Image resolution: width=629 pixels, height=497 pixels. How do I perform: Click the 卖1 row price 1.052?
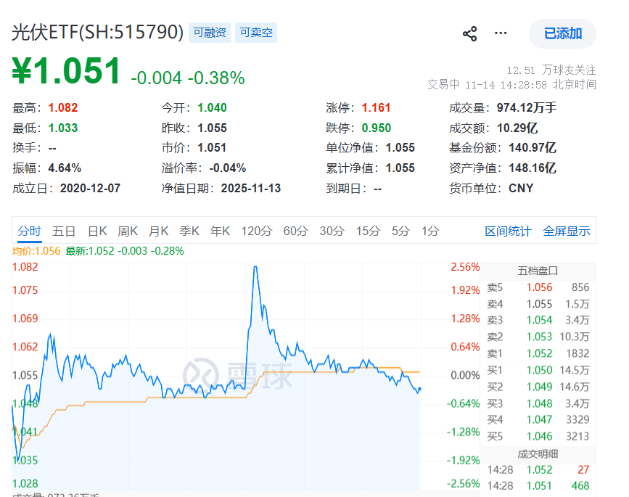[x=539, y=353]
